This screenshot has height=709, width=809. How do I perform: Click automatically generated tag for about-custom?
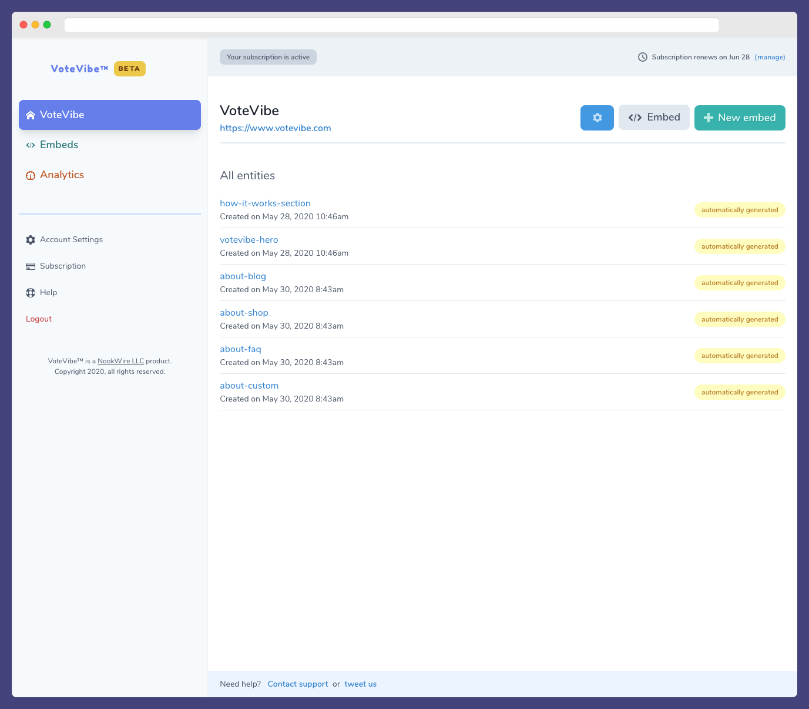pyautogui.click(x=740, y=392)
